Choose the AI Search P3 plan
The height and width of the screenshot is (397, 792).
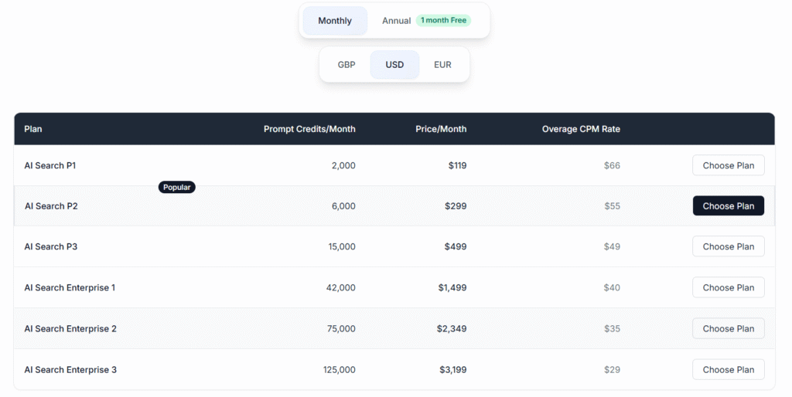point(729,246)
